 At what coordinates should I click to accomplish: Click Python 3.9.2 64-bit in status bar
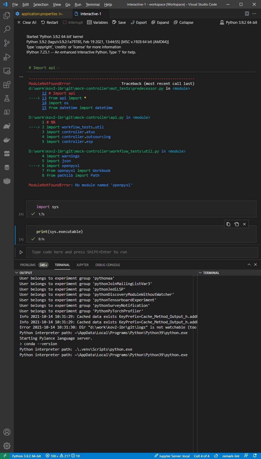[27, 456]
